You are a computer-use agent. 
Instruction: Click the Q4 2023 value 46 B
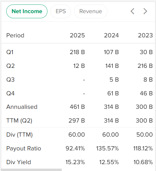tap(146, 93)
